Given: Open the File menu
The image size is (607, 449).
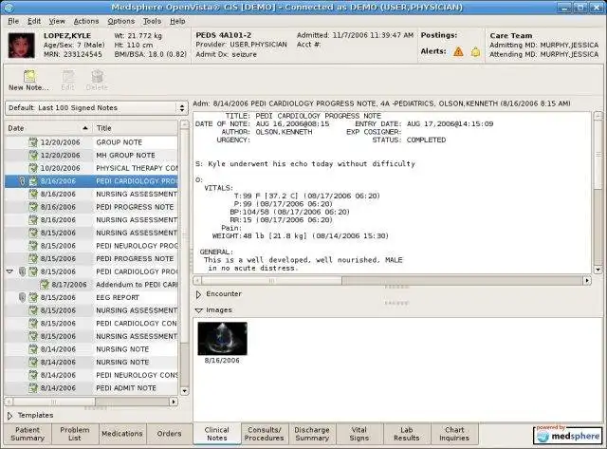Looking at the screenshot, I should pyautogui.click(x=13, y=21).
